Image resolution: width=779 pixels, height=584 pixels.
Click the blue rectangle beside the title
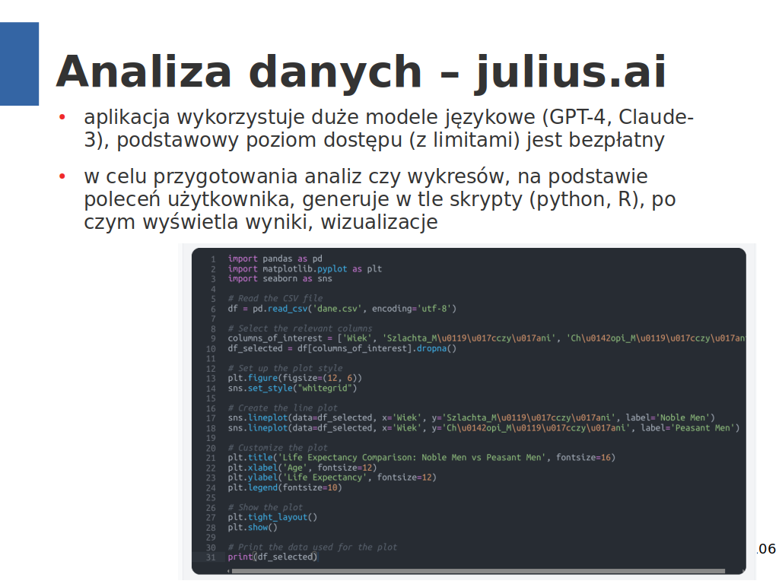[19, 64]
